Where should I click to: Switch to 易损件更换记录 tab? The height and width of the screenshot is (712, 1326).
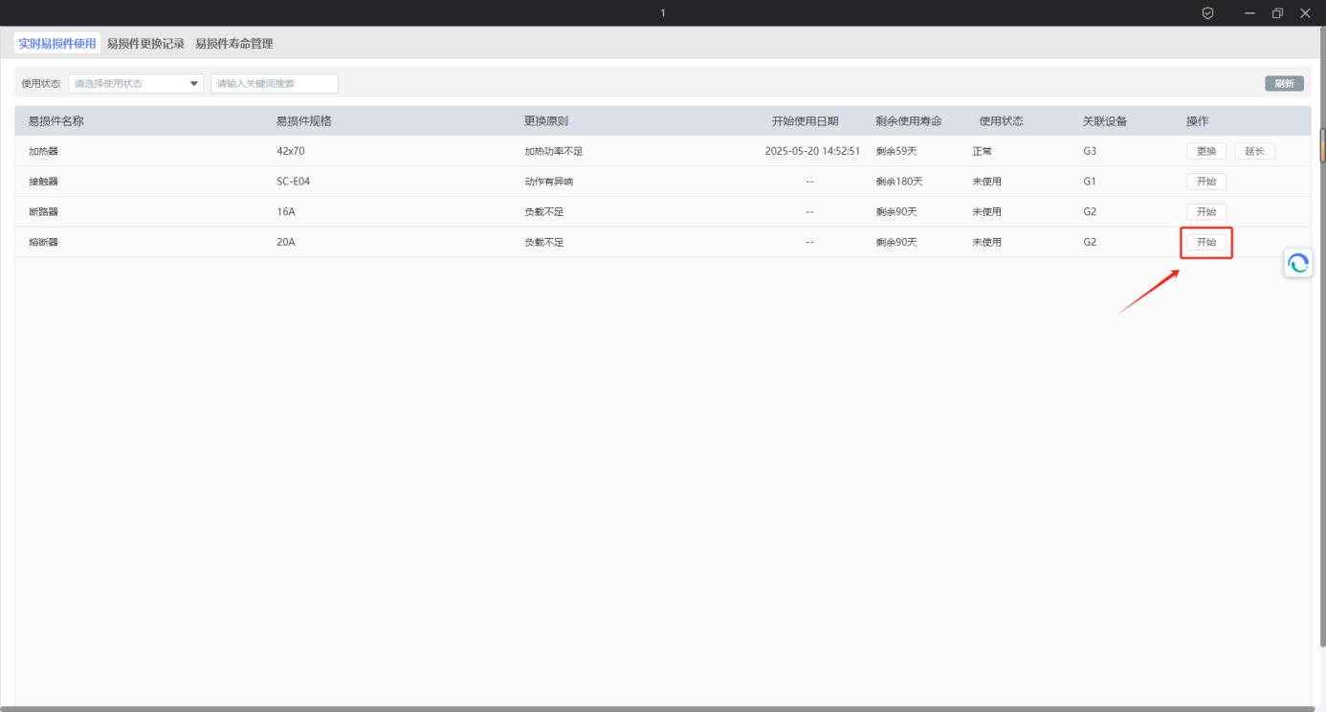(145, 44)
